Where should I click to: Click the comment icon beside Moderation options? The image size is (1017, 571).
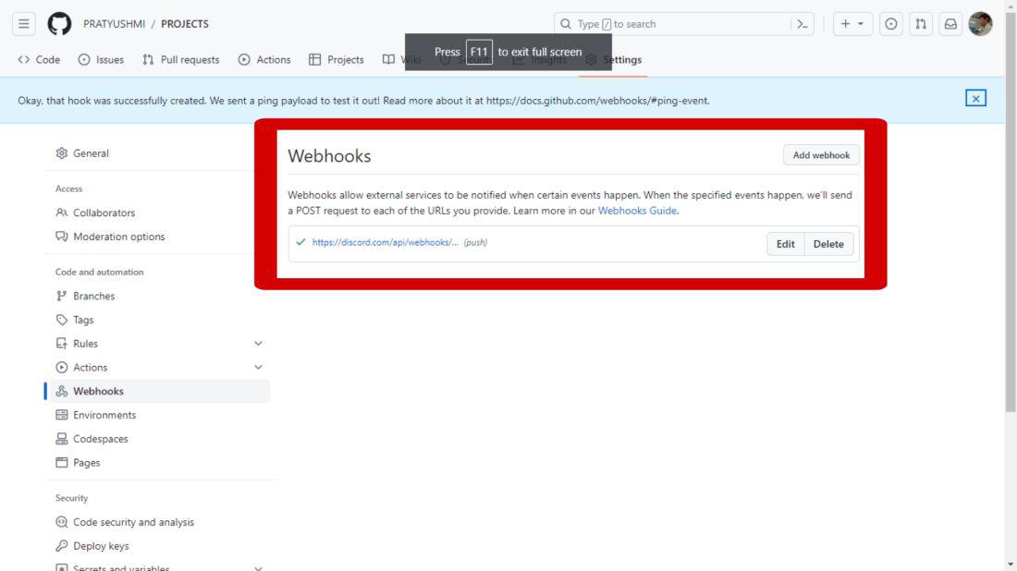point(62,237)
